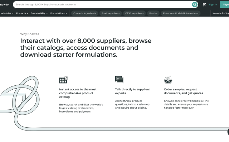The width and height of the screenshot is (229, 142).
Task: Click the lab flasks samples icon
Action: click(168, 80)
